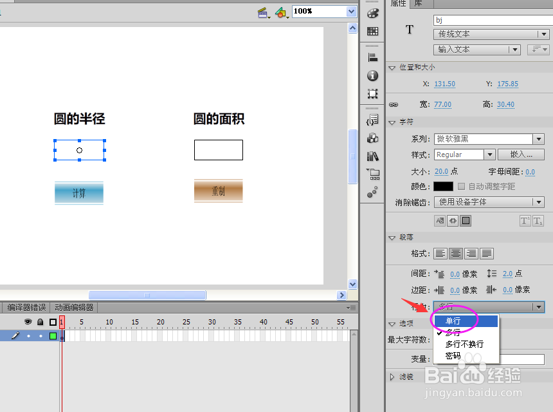
Task: Open the 消除锯齿 font rendering dropdown
Action: click(489, 201)
